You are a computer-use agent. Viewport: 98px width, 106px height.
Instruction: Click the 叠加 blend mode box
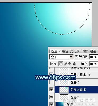coord(61,57)
